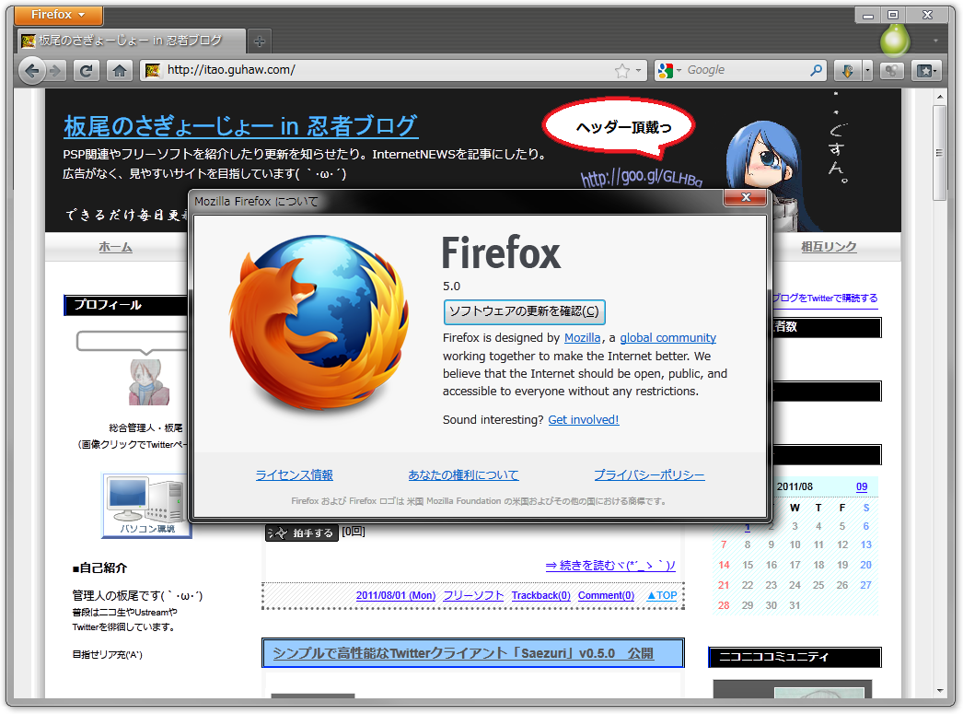The image size is (963, 714).
Task: Open the フリーソフト category link
Action: tap(473, 595)
